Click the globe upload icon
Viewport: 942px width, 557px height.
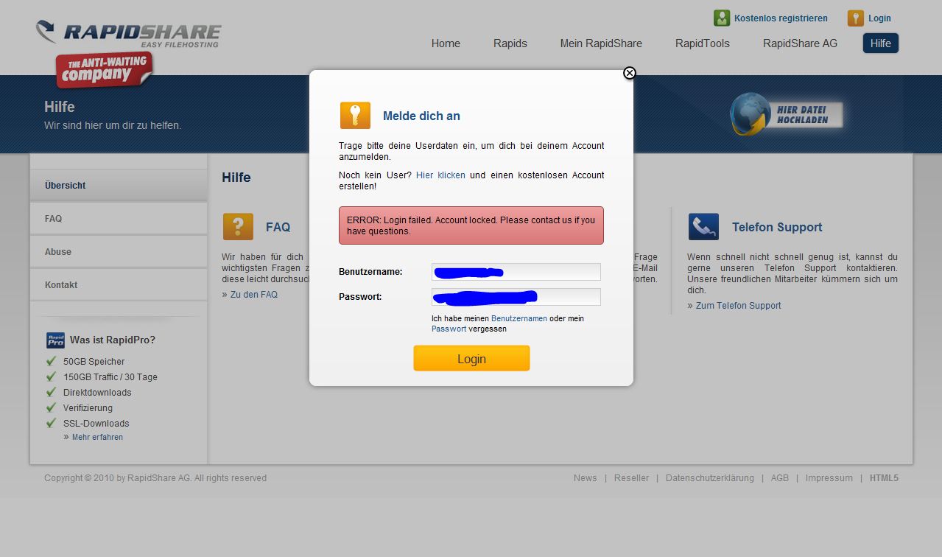coord(750,114)
